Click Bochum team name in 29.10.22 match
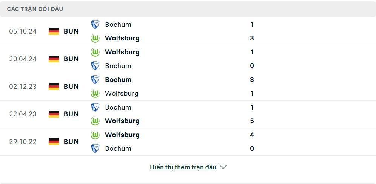Screen dimensions: 376x184 [x=118, y=148]
